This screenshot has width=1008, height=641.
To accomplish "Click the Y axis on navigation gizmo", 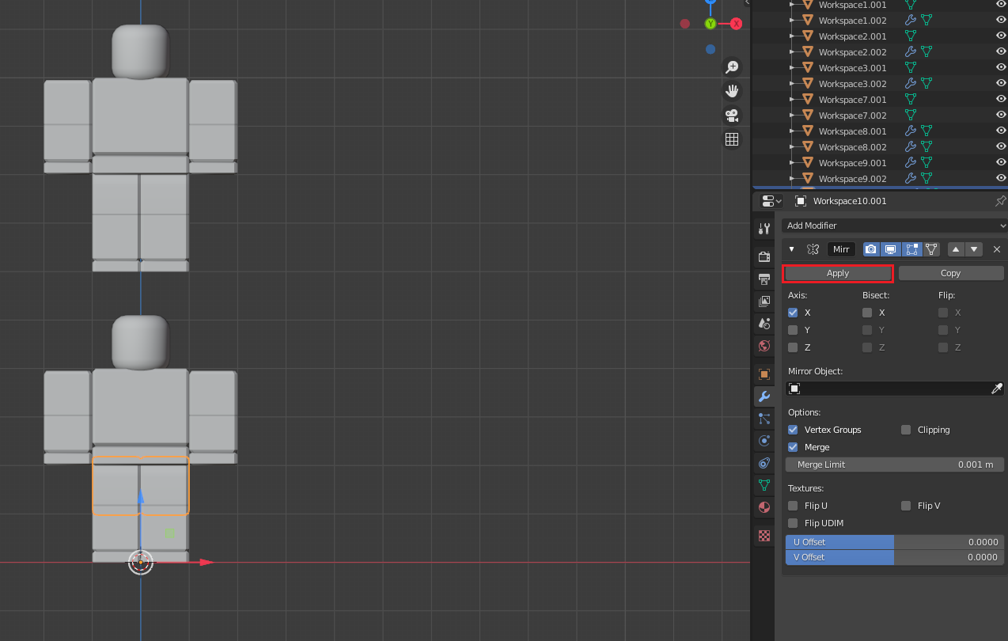I will [711, 24].
